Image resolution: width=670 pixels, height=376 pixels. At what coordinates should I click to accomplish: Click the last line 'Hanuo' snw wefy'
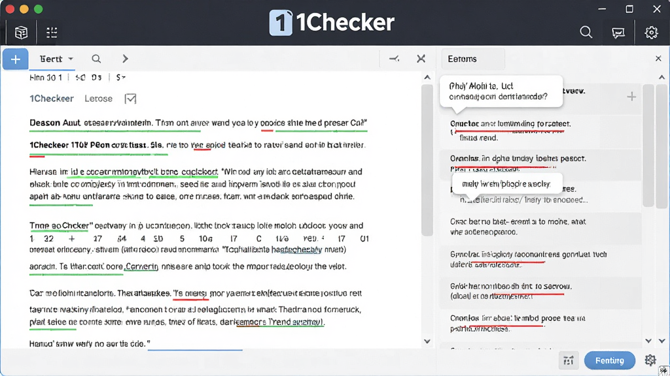(90, 343)
